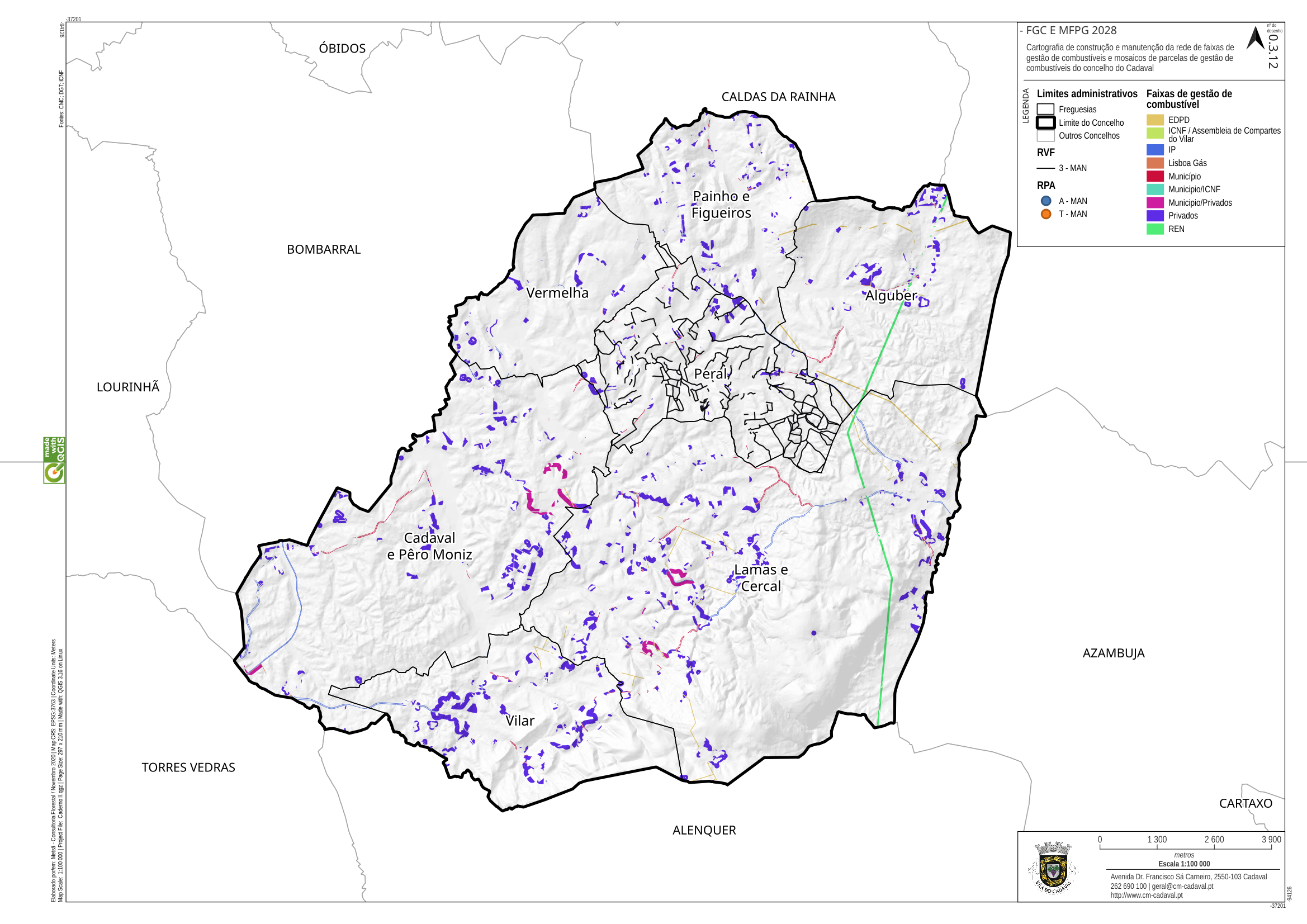Click the 'Cadaval e Pêro Moniz' parish label
This screenshot has height=924, width=1307.
point(429,546)
